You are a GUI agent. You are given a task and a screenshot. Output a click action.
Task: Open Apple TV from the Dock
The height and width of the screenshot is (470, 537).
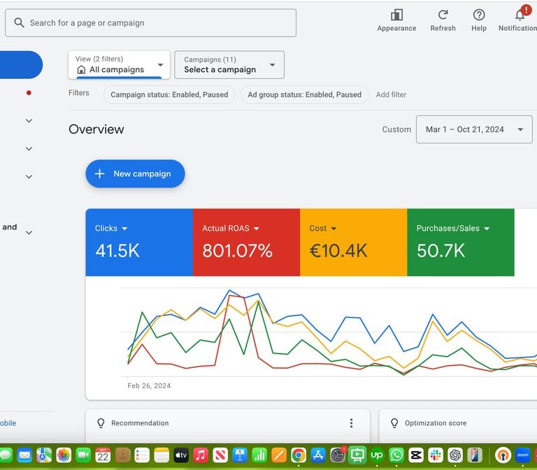click(181, 455)
